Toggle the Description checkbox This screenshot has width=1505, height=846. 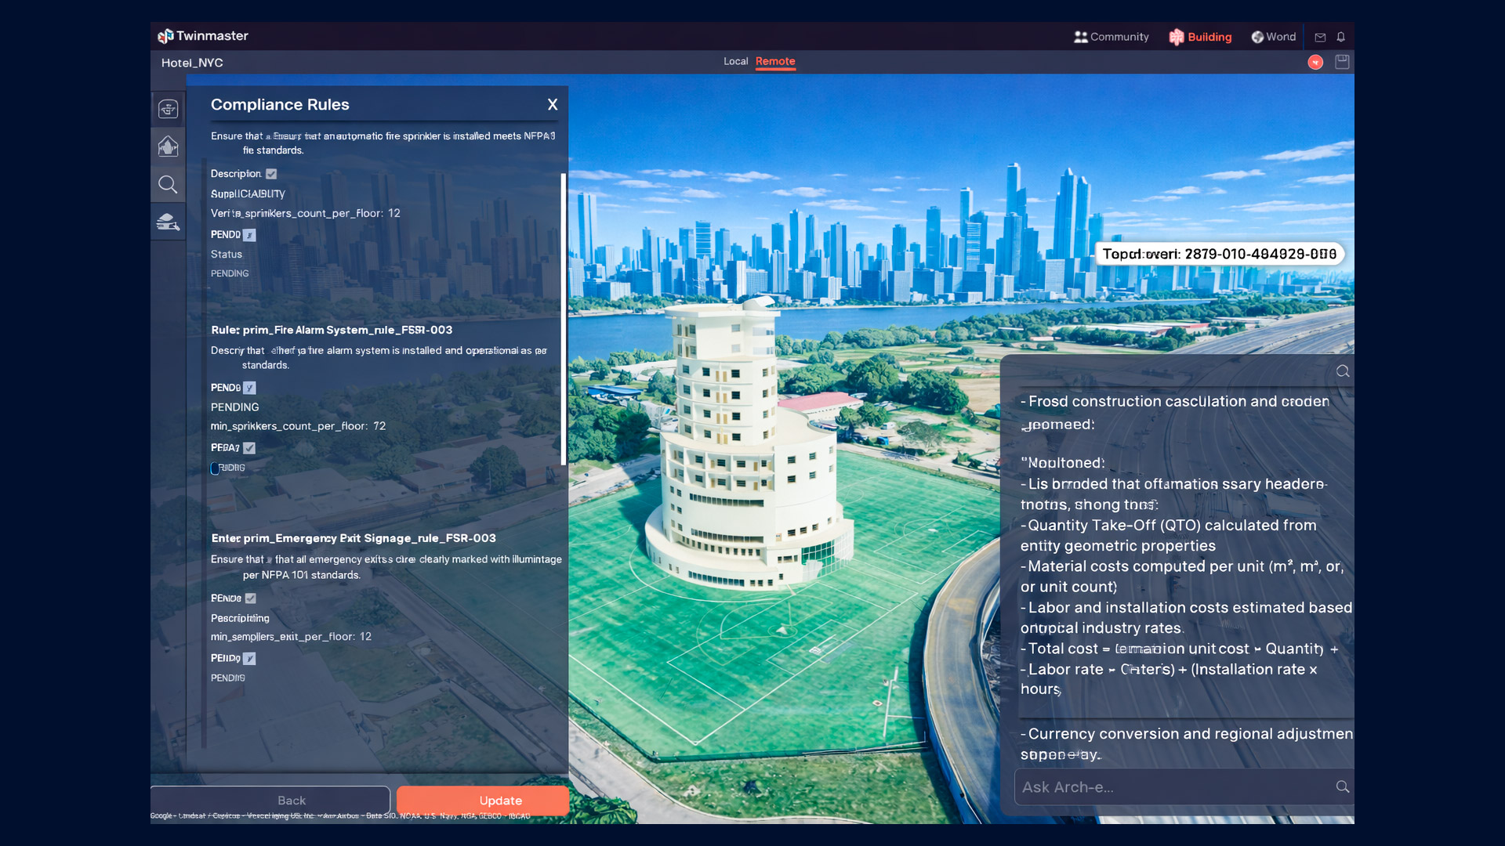pos(271,174)
